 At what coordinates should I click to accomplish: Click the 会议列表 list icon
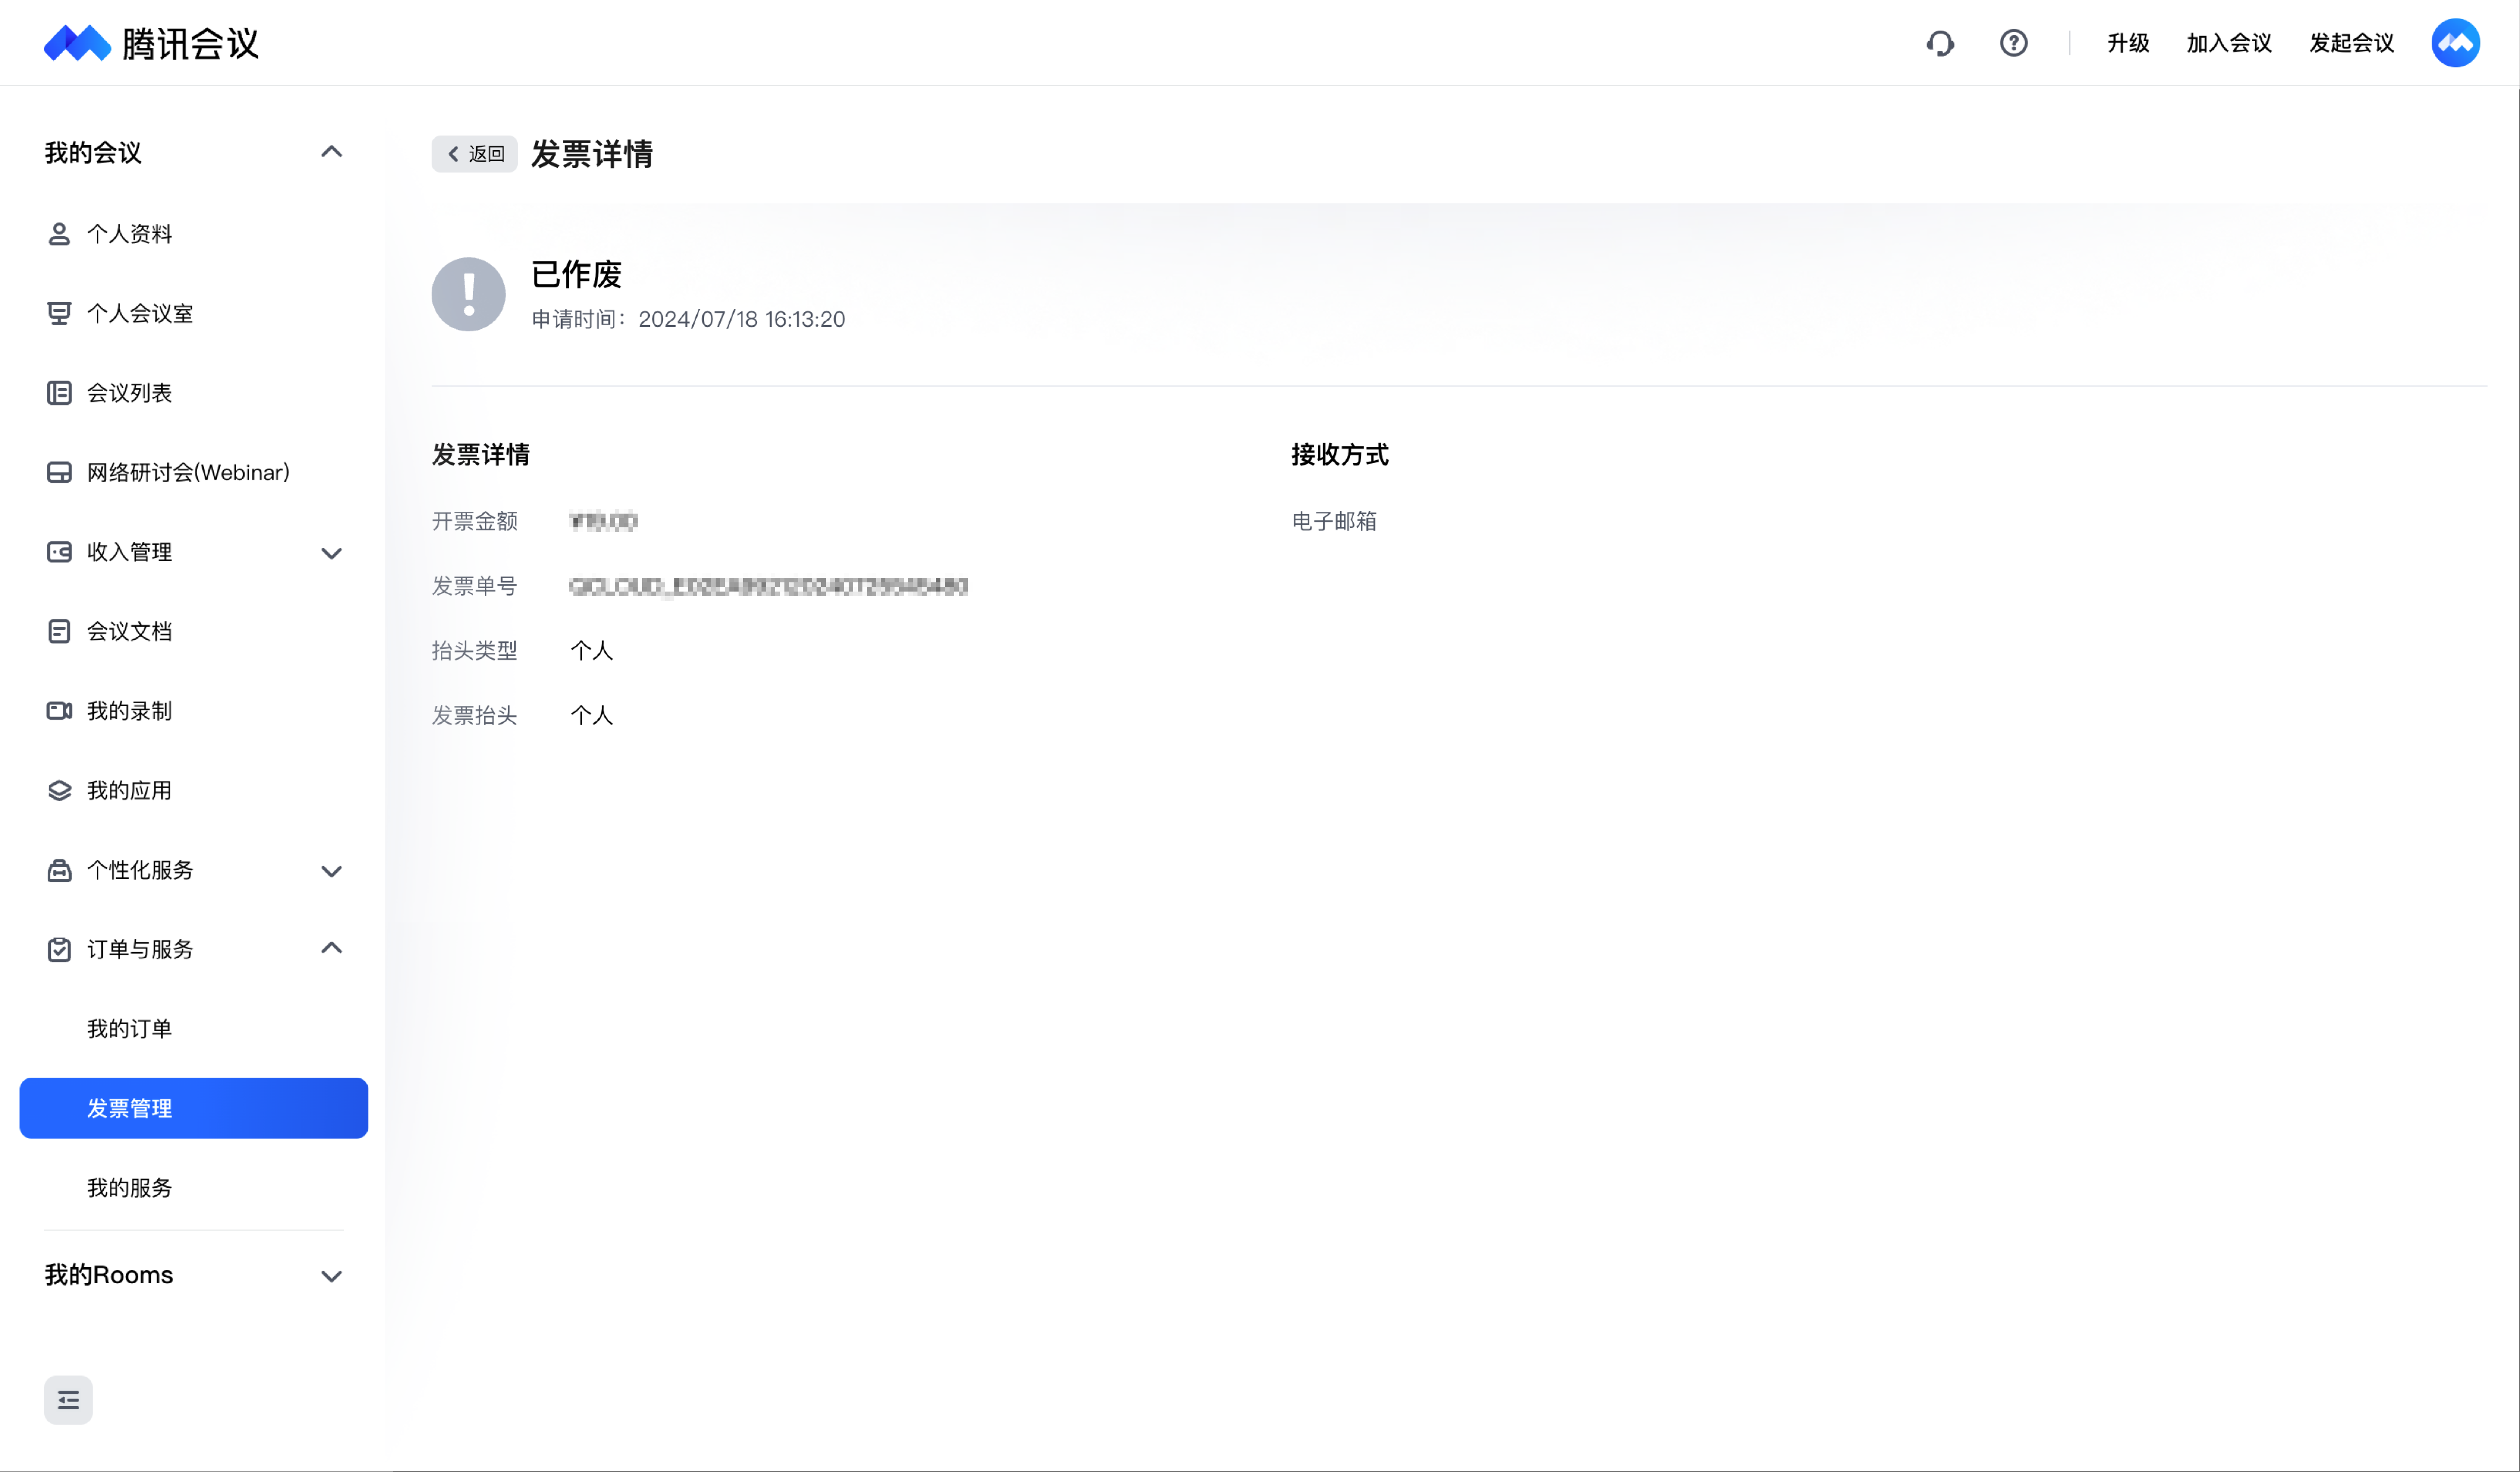click(x=59, y=393)
